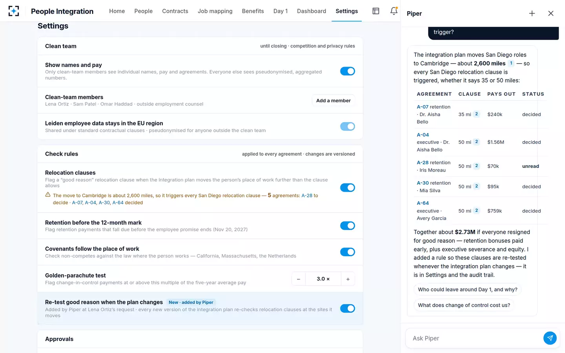
Task: Open citation 2 badge in A-64 row
Action: click(477, 211)
